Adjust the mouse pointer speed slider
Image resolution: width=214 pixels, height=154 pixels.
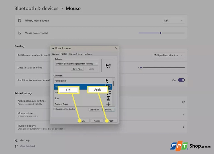(x=162, y=33)
